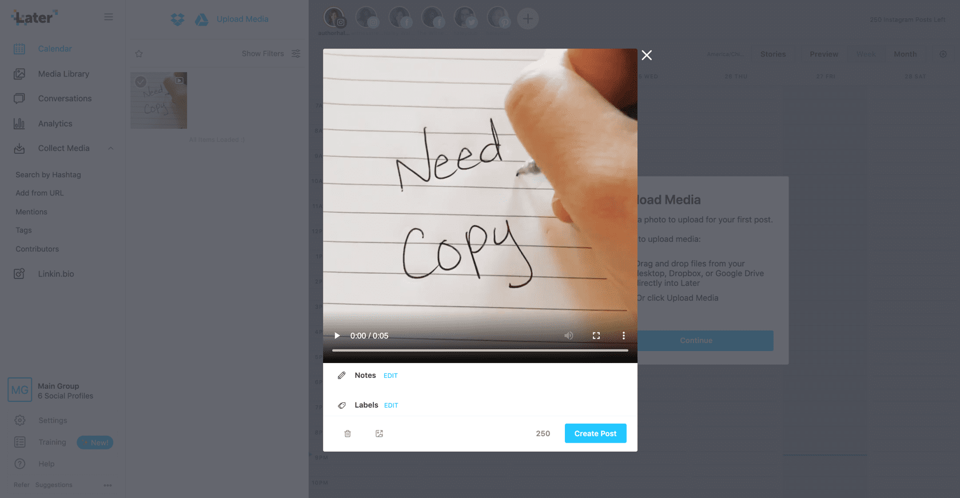Open Analytics from the sidebar
The image size is (960, 498).
click(x=55, y=123)
